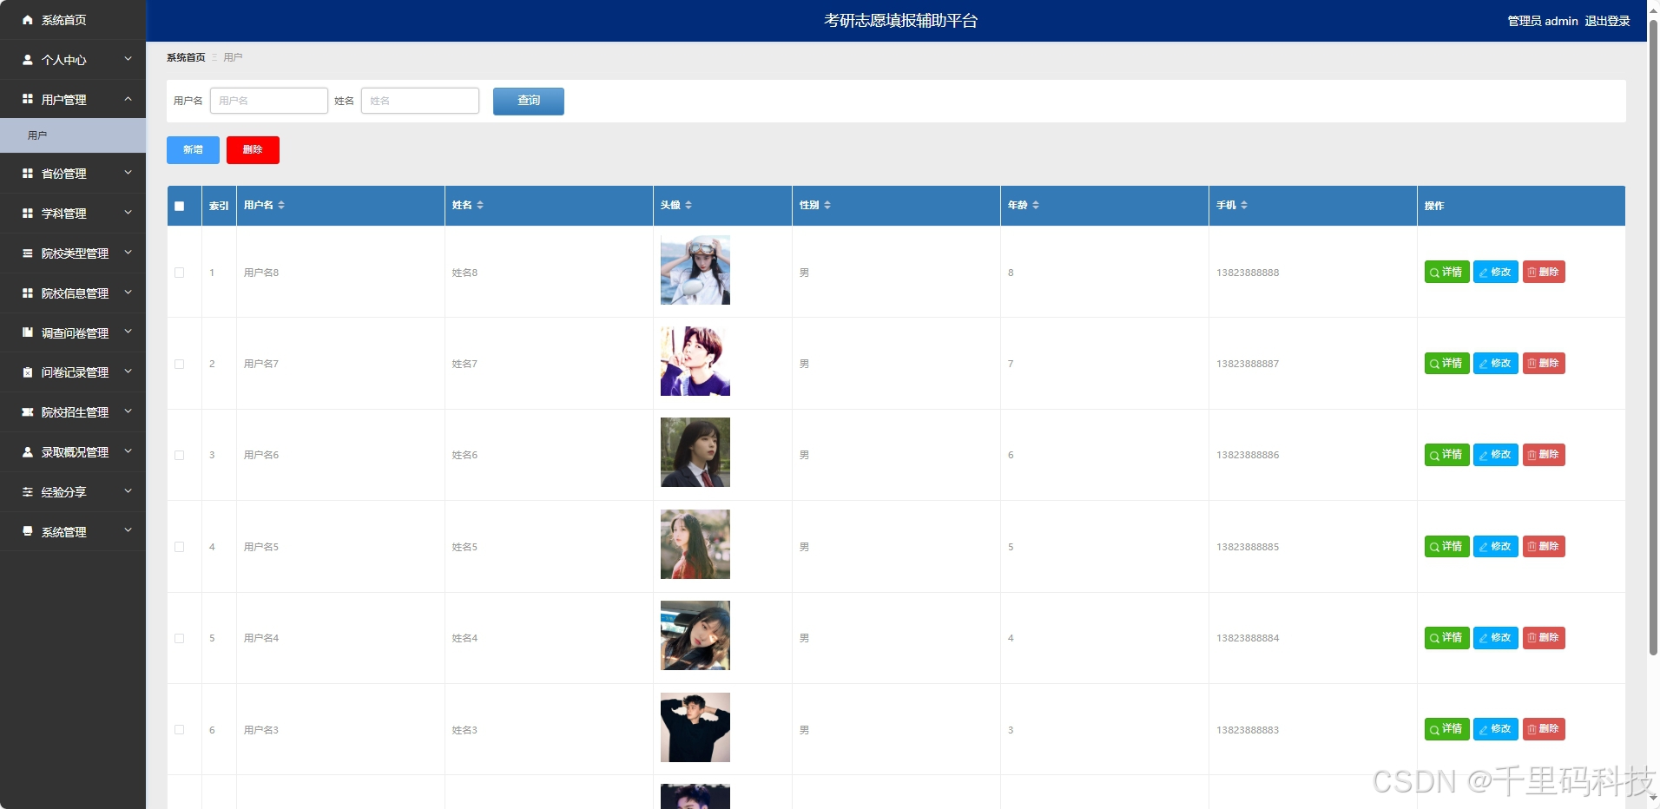The height and width of the screenshot is (809, 1660).
Task: Click the red 删除 batch button
Action: (x=253, y=150)
